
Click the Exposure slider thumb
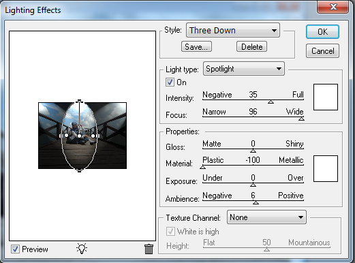(253, 185)
